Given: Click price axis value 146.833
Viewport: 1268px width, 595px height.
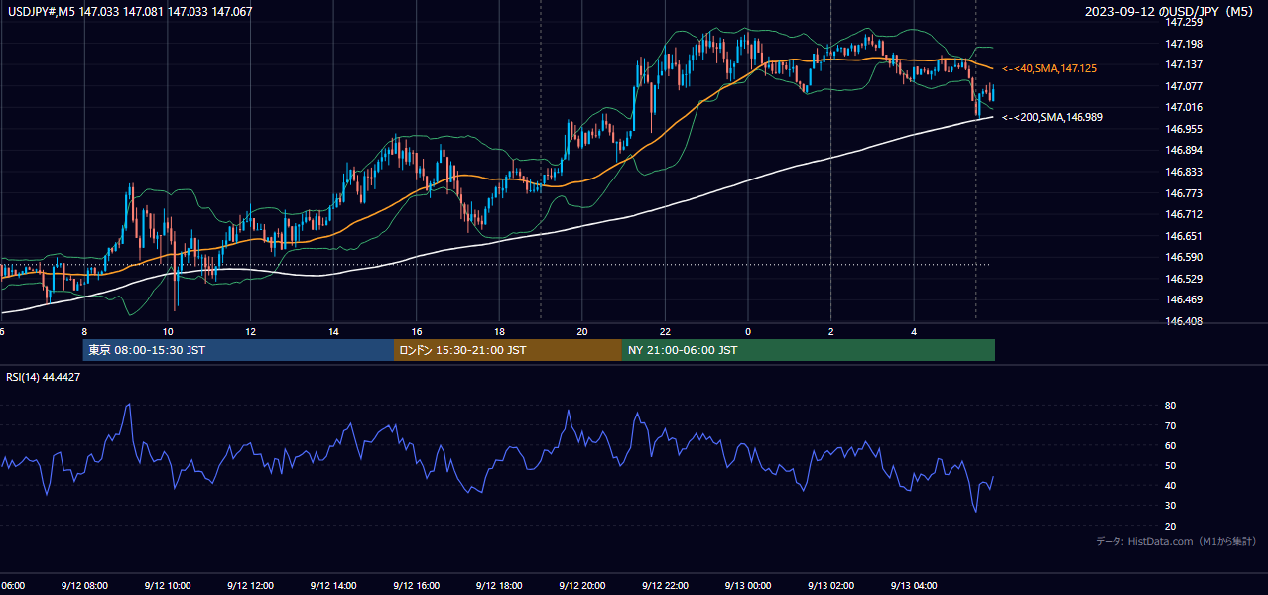Looking at the screenshot, I should [1184, 172].
